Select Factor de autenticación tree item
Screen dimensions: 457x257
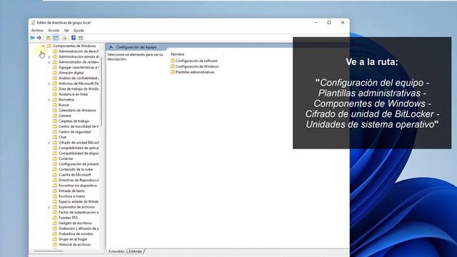pos(79,213)
